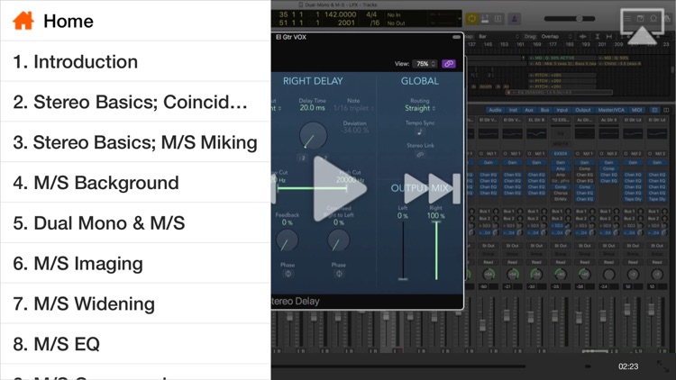
Task: Click the Crossfeed Right to Left knob
Action: pos(338,240)
